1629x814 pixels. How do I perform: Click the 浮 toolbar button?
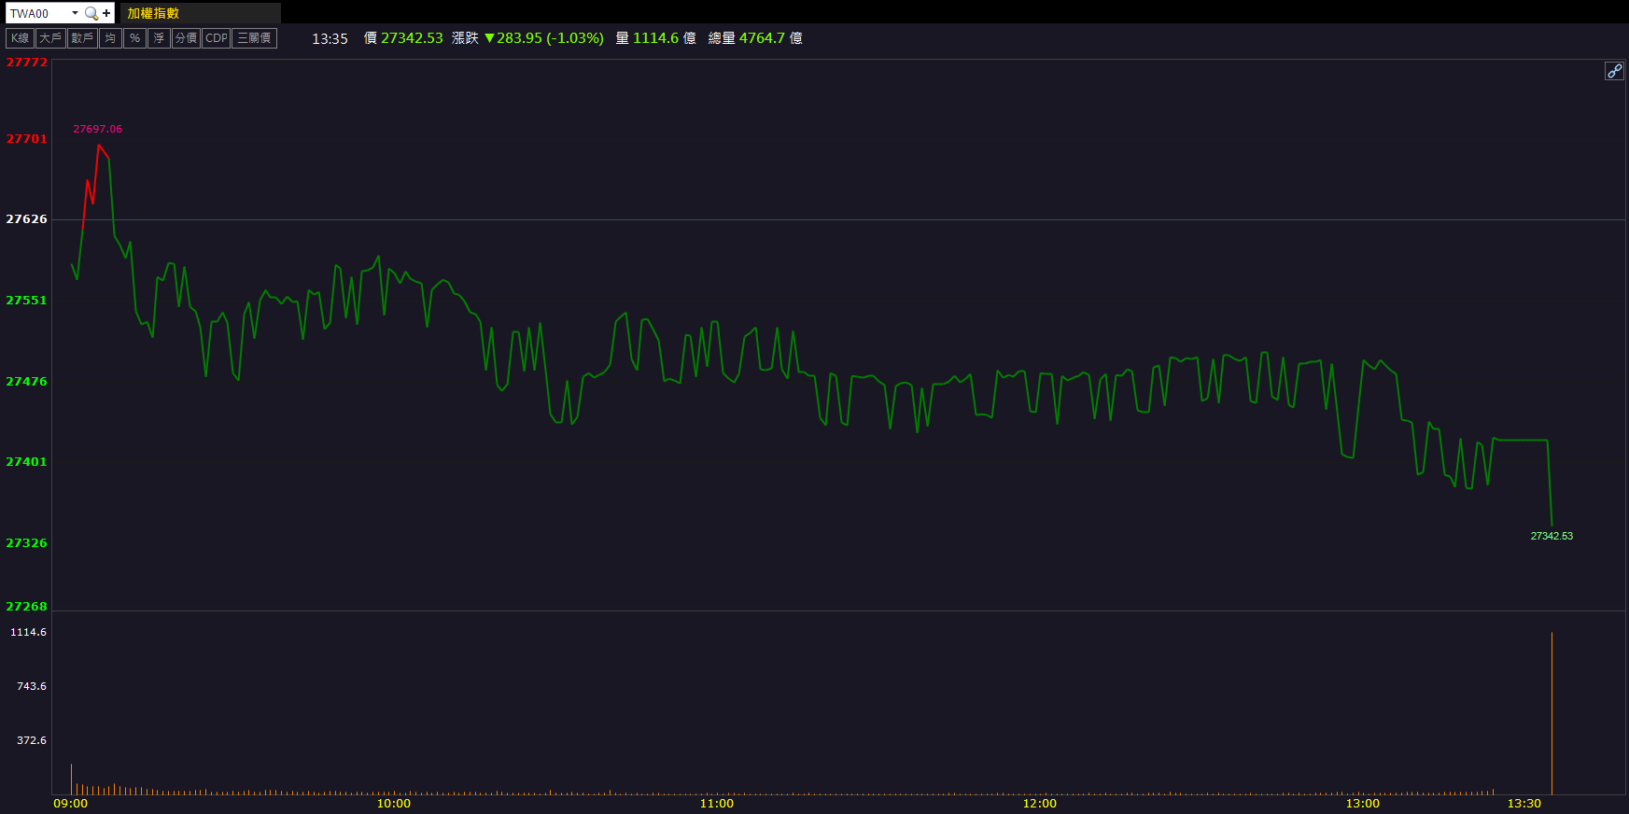[159, 38]
